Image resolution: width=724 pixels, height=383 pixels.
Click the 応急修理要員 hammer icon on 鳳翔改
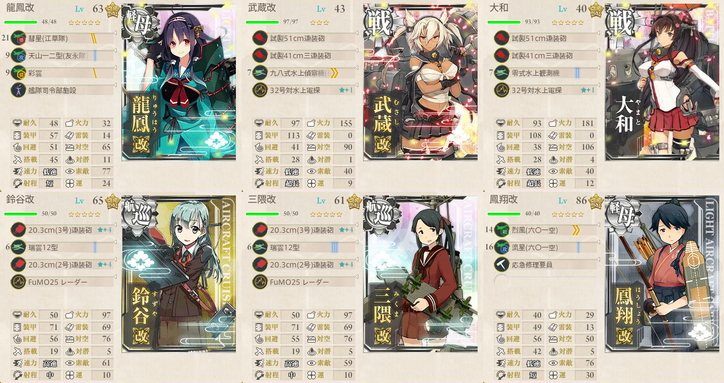point(502,265)
